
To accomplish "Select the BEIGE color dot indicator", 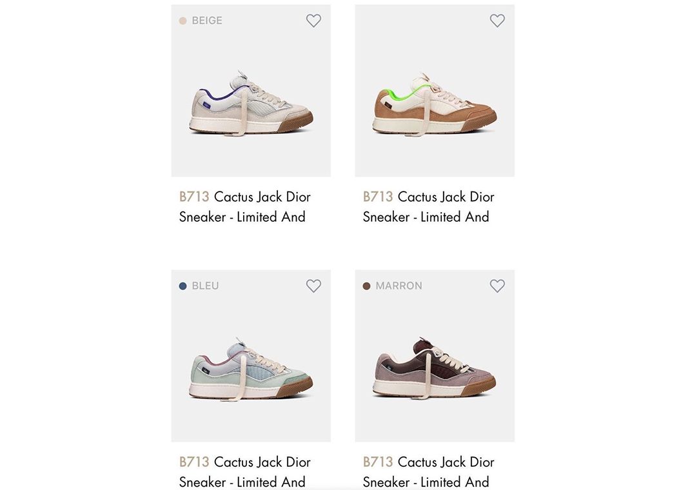I will pyautogui.click(x=183, y=20).
